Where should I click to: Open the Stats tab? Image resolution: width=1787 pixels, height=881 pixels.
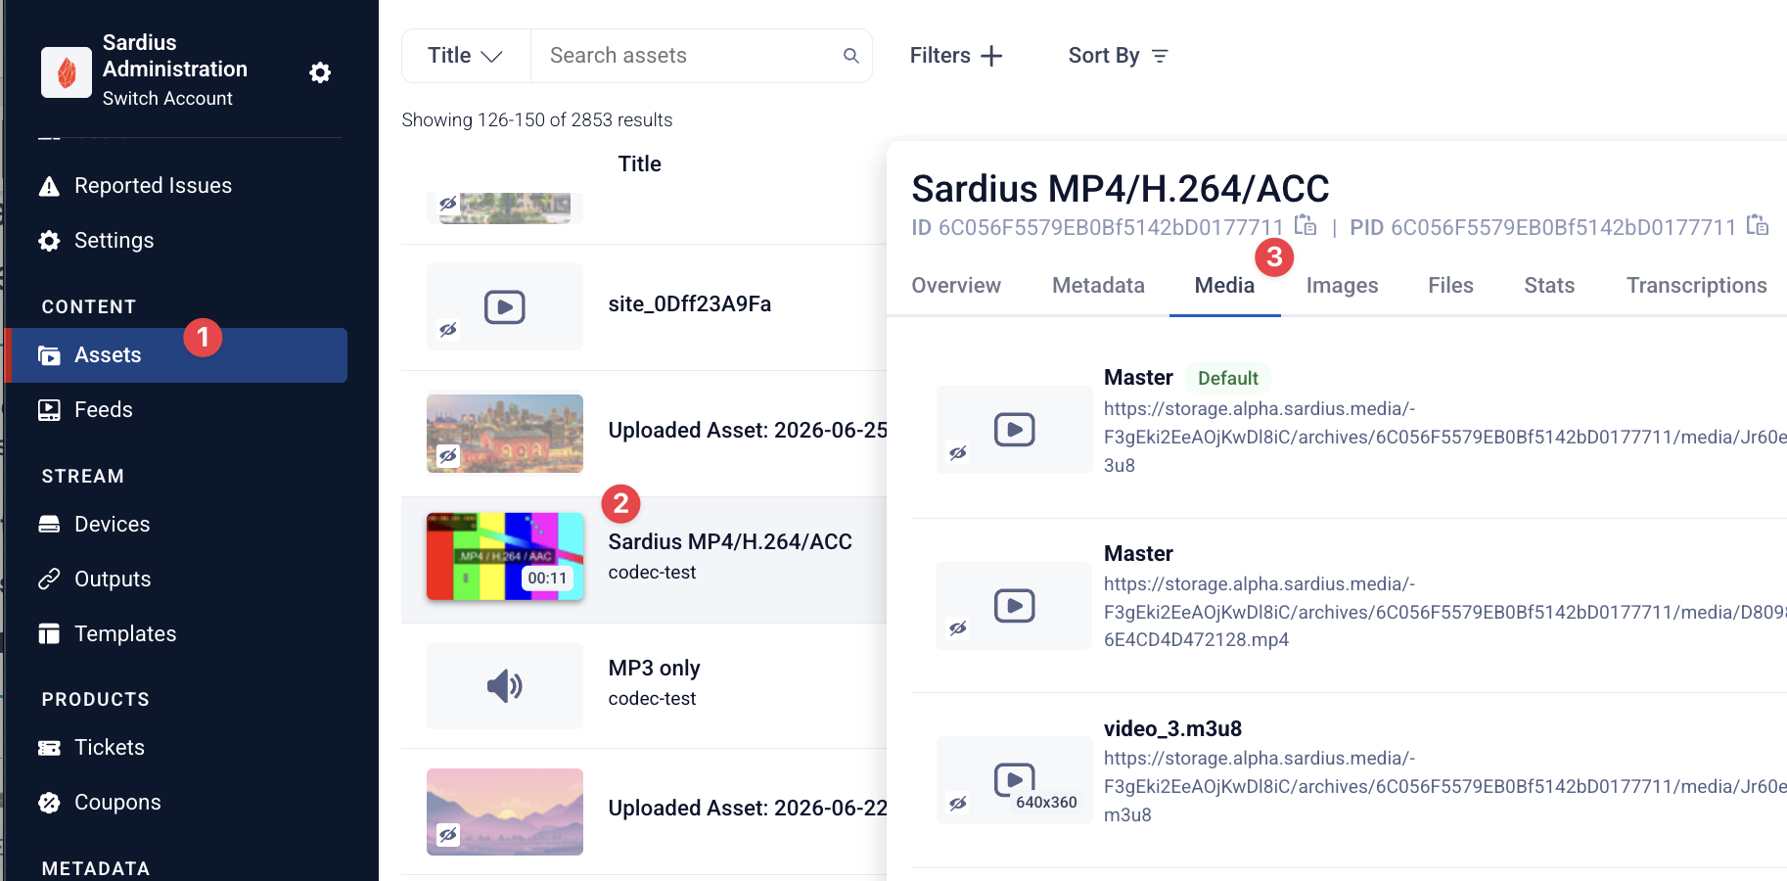coord(1549,286)
